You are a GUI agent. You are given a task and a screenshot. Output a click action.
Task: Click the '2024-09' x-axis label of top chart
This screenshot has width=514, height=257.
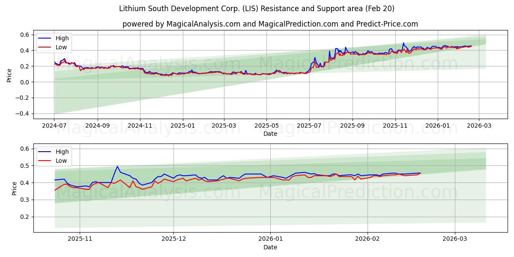(x=97, y=126)
